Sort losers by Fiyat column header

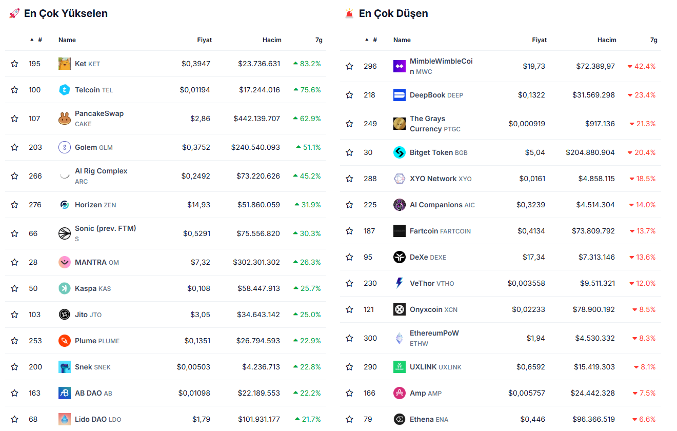tap(539, 40)
